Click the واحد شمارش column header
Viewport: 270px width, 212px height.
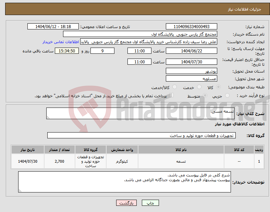coord(122,150)
